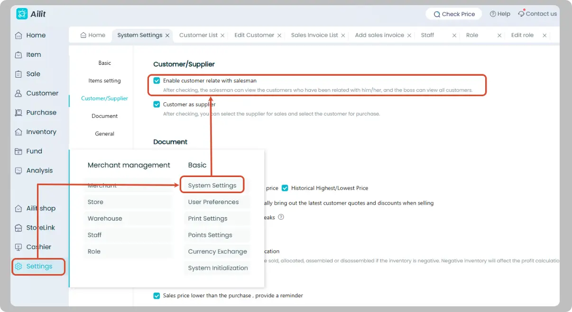Open Customer via its sidebar icon
572x312 pixels.
click(18, 94)
